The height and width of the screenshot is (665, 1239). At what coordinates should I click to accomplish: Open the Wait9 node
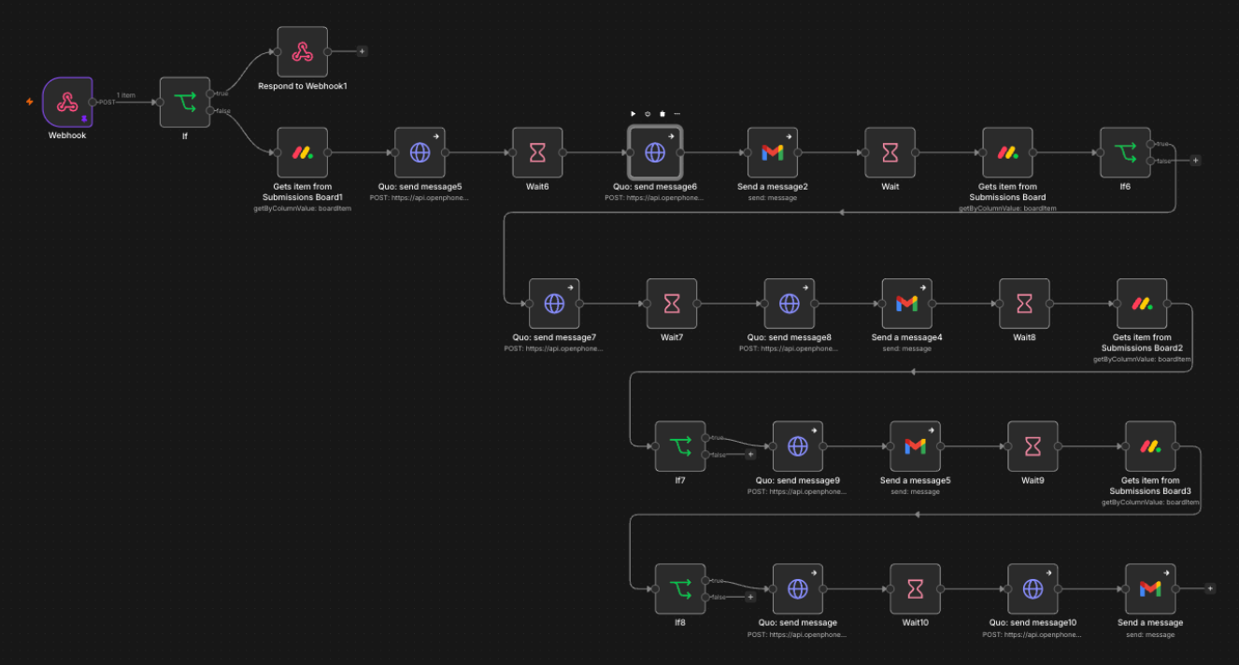coord(1032,446)
